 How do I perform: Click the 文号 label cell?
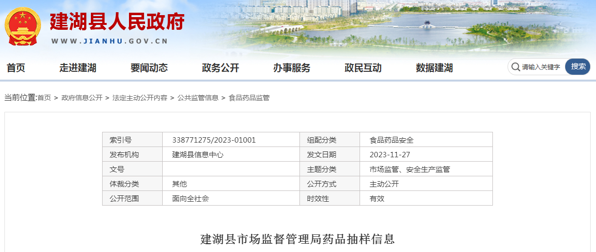point(132,169)
